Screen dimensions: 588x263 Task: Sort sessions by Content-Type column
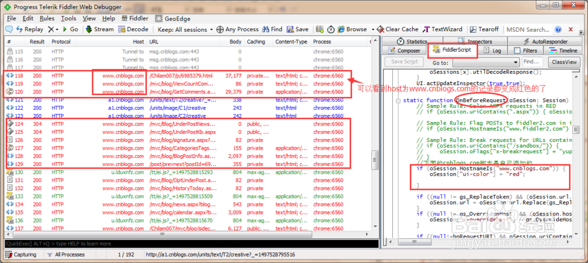coord(291,42)
